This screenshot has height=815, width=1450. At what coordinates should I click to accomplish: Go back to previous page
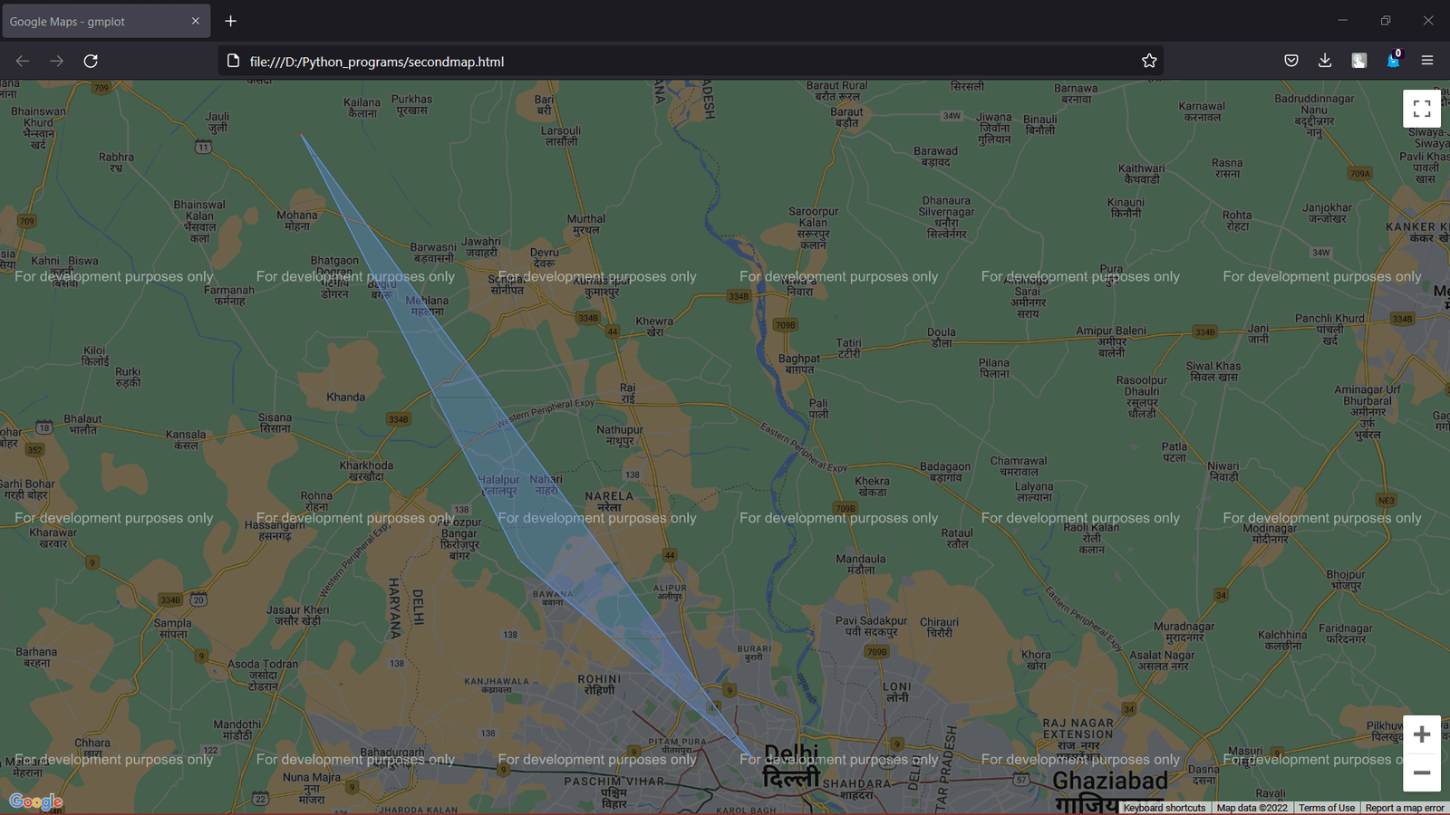tap(23, 61)
